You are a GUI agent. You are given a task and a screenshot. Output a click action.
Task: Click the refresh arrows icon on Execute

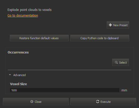[98, 102]
